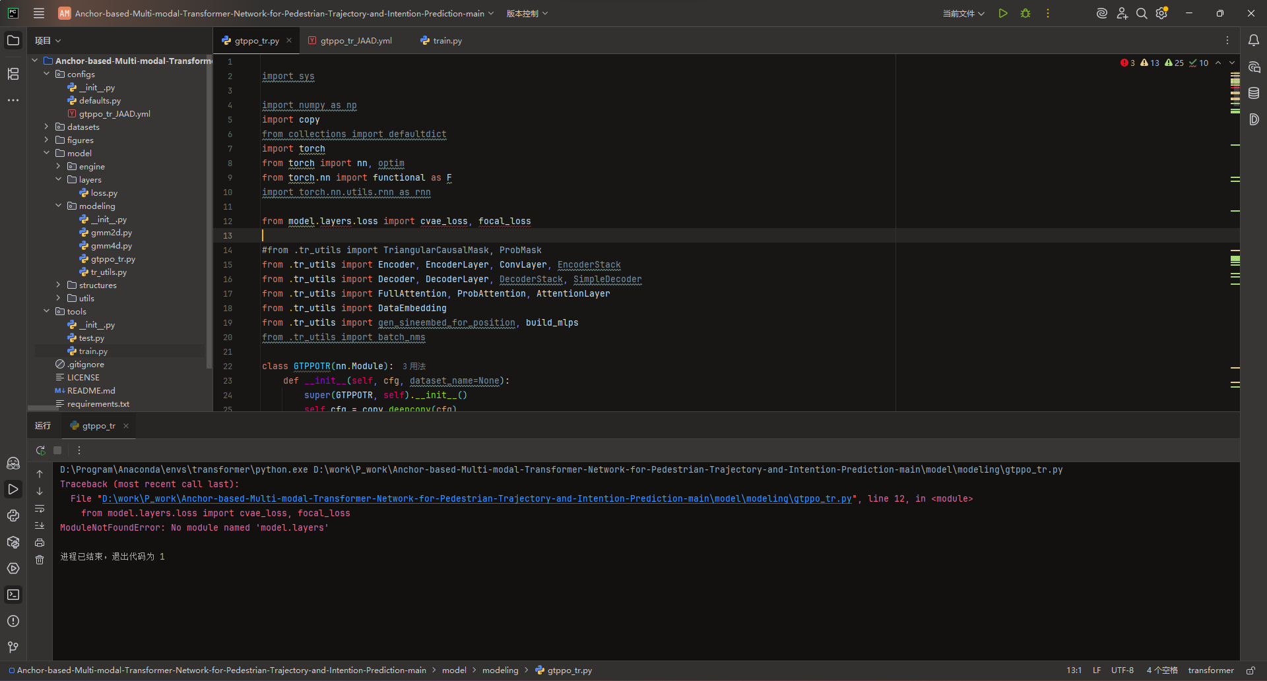Screen dimensions: 1267x681
Task: Toggle scroll to end in run console
Action: click(40, 525)
